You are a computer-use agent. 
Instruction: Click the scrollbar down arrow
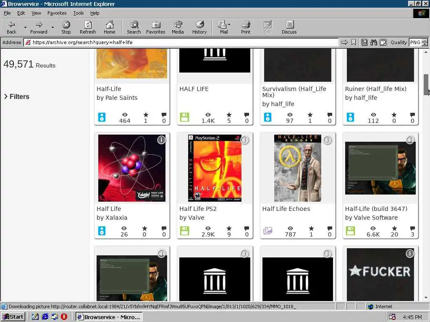(426, 298)
